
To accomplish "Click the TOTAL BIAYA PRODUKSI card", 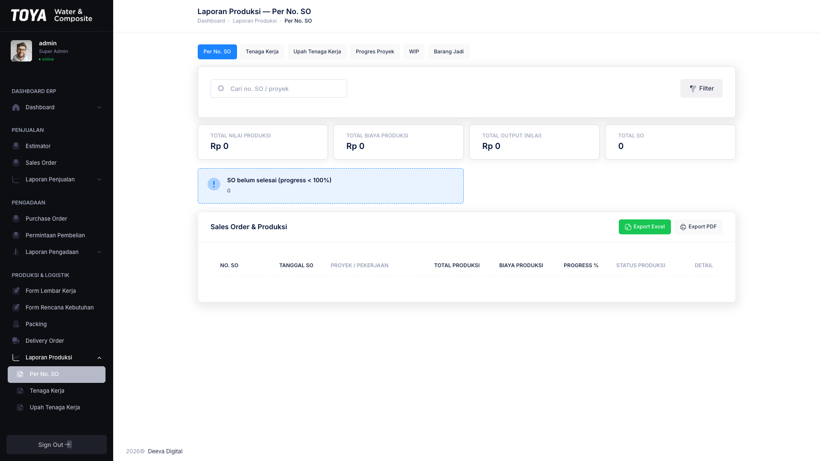I will click(x=398, y=142).
